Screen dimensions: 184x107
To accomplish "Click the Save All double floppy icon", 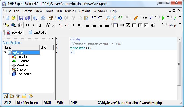I will [x=27, y=18].
